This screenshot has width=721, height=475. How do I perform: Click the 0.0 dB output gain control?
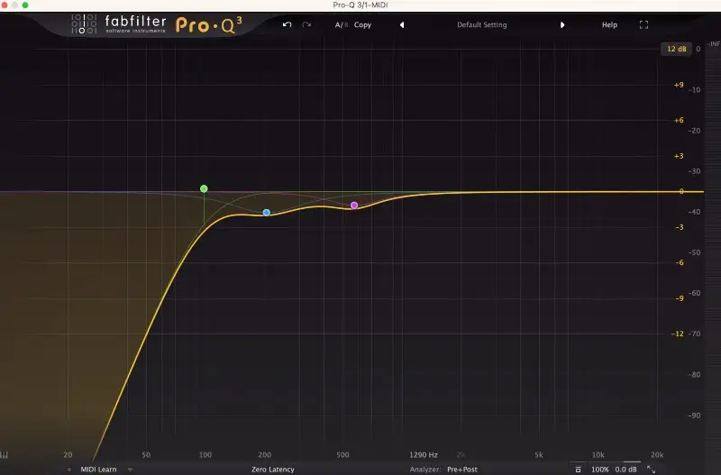[x=626, y=470]
